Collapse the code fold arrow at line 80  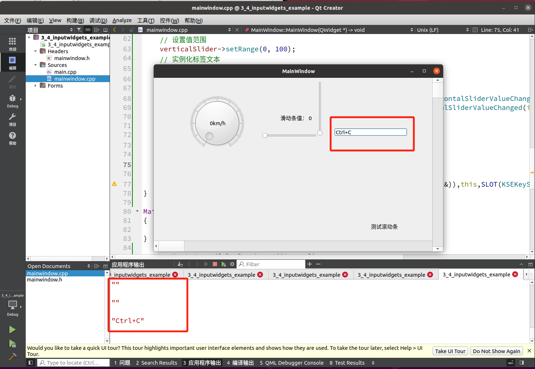point(137,211)
